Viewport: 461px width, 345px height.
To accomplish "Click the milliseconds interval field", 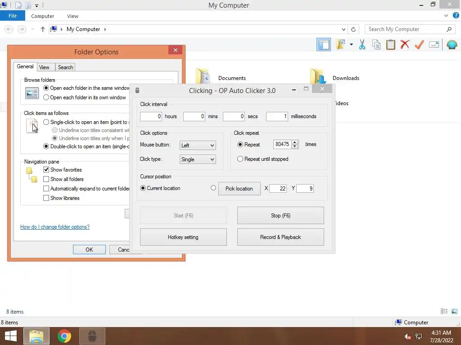I will click(x=277, y=116).
